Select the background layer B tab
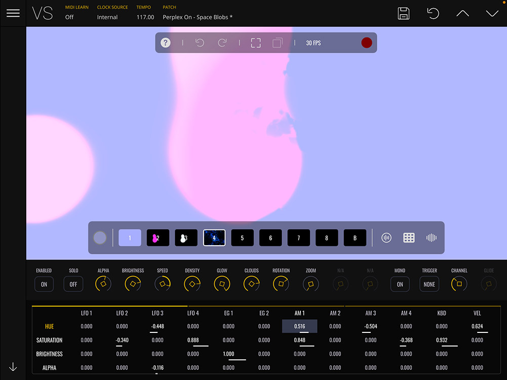507x380 pixels. tap(355, 238)
